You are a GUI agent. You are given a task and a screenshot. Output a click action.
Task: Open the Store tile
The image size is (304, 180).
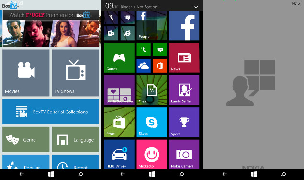119,122
